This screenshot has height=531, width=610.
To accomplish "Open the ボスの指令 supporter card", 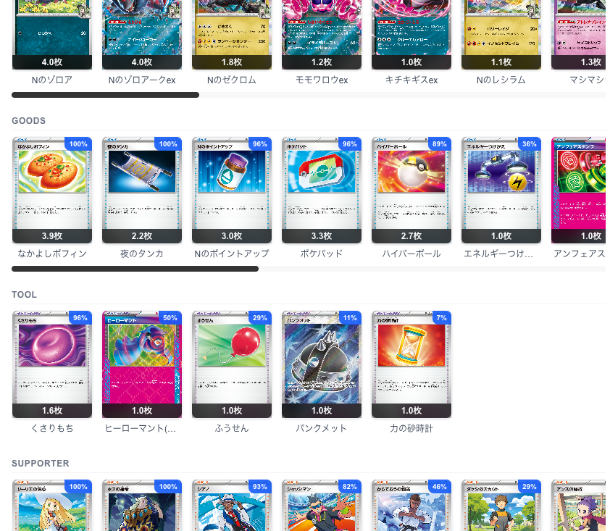I will pyautogui.click(x=142, y=506).
